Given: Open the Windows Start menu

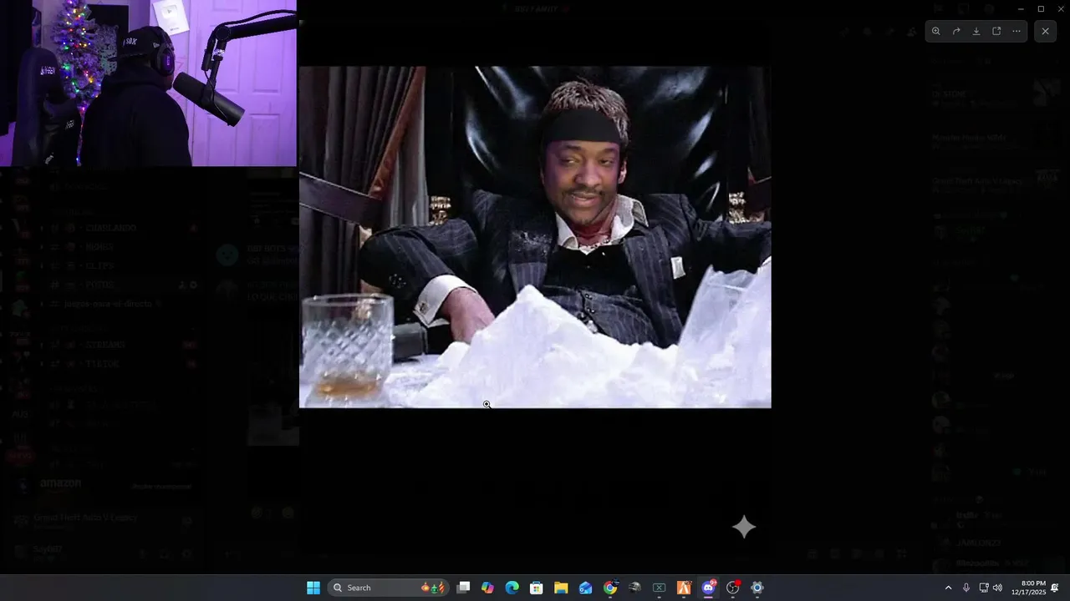Looking at the screenshot, I should coord(313,588).
